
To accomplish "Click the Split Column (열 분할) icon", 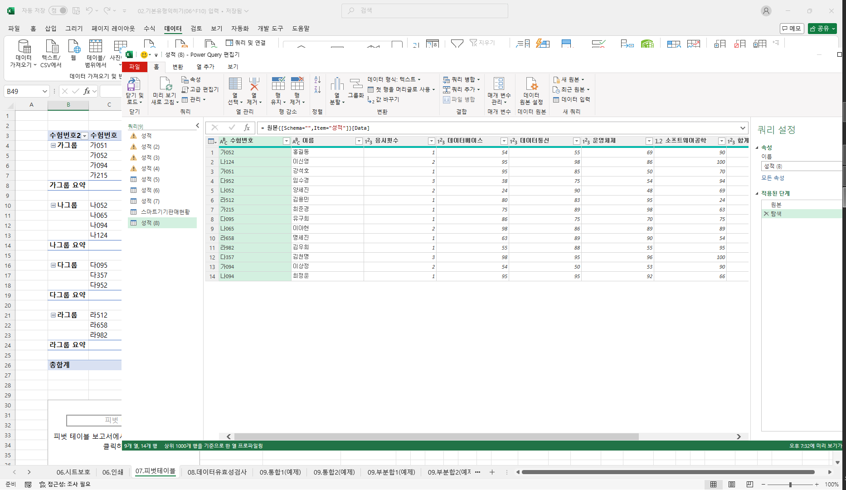I will point(337,84).
